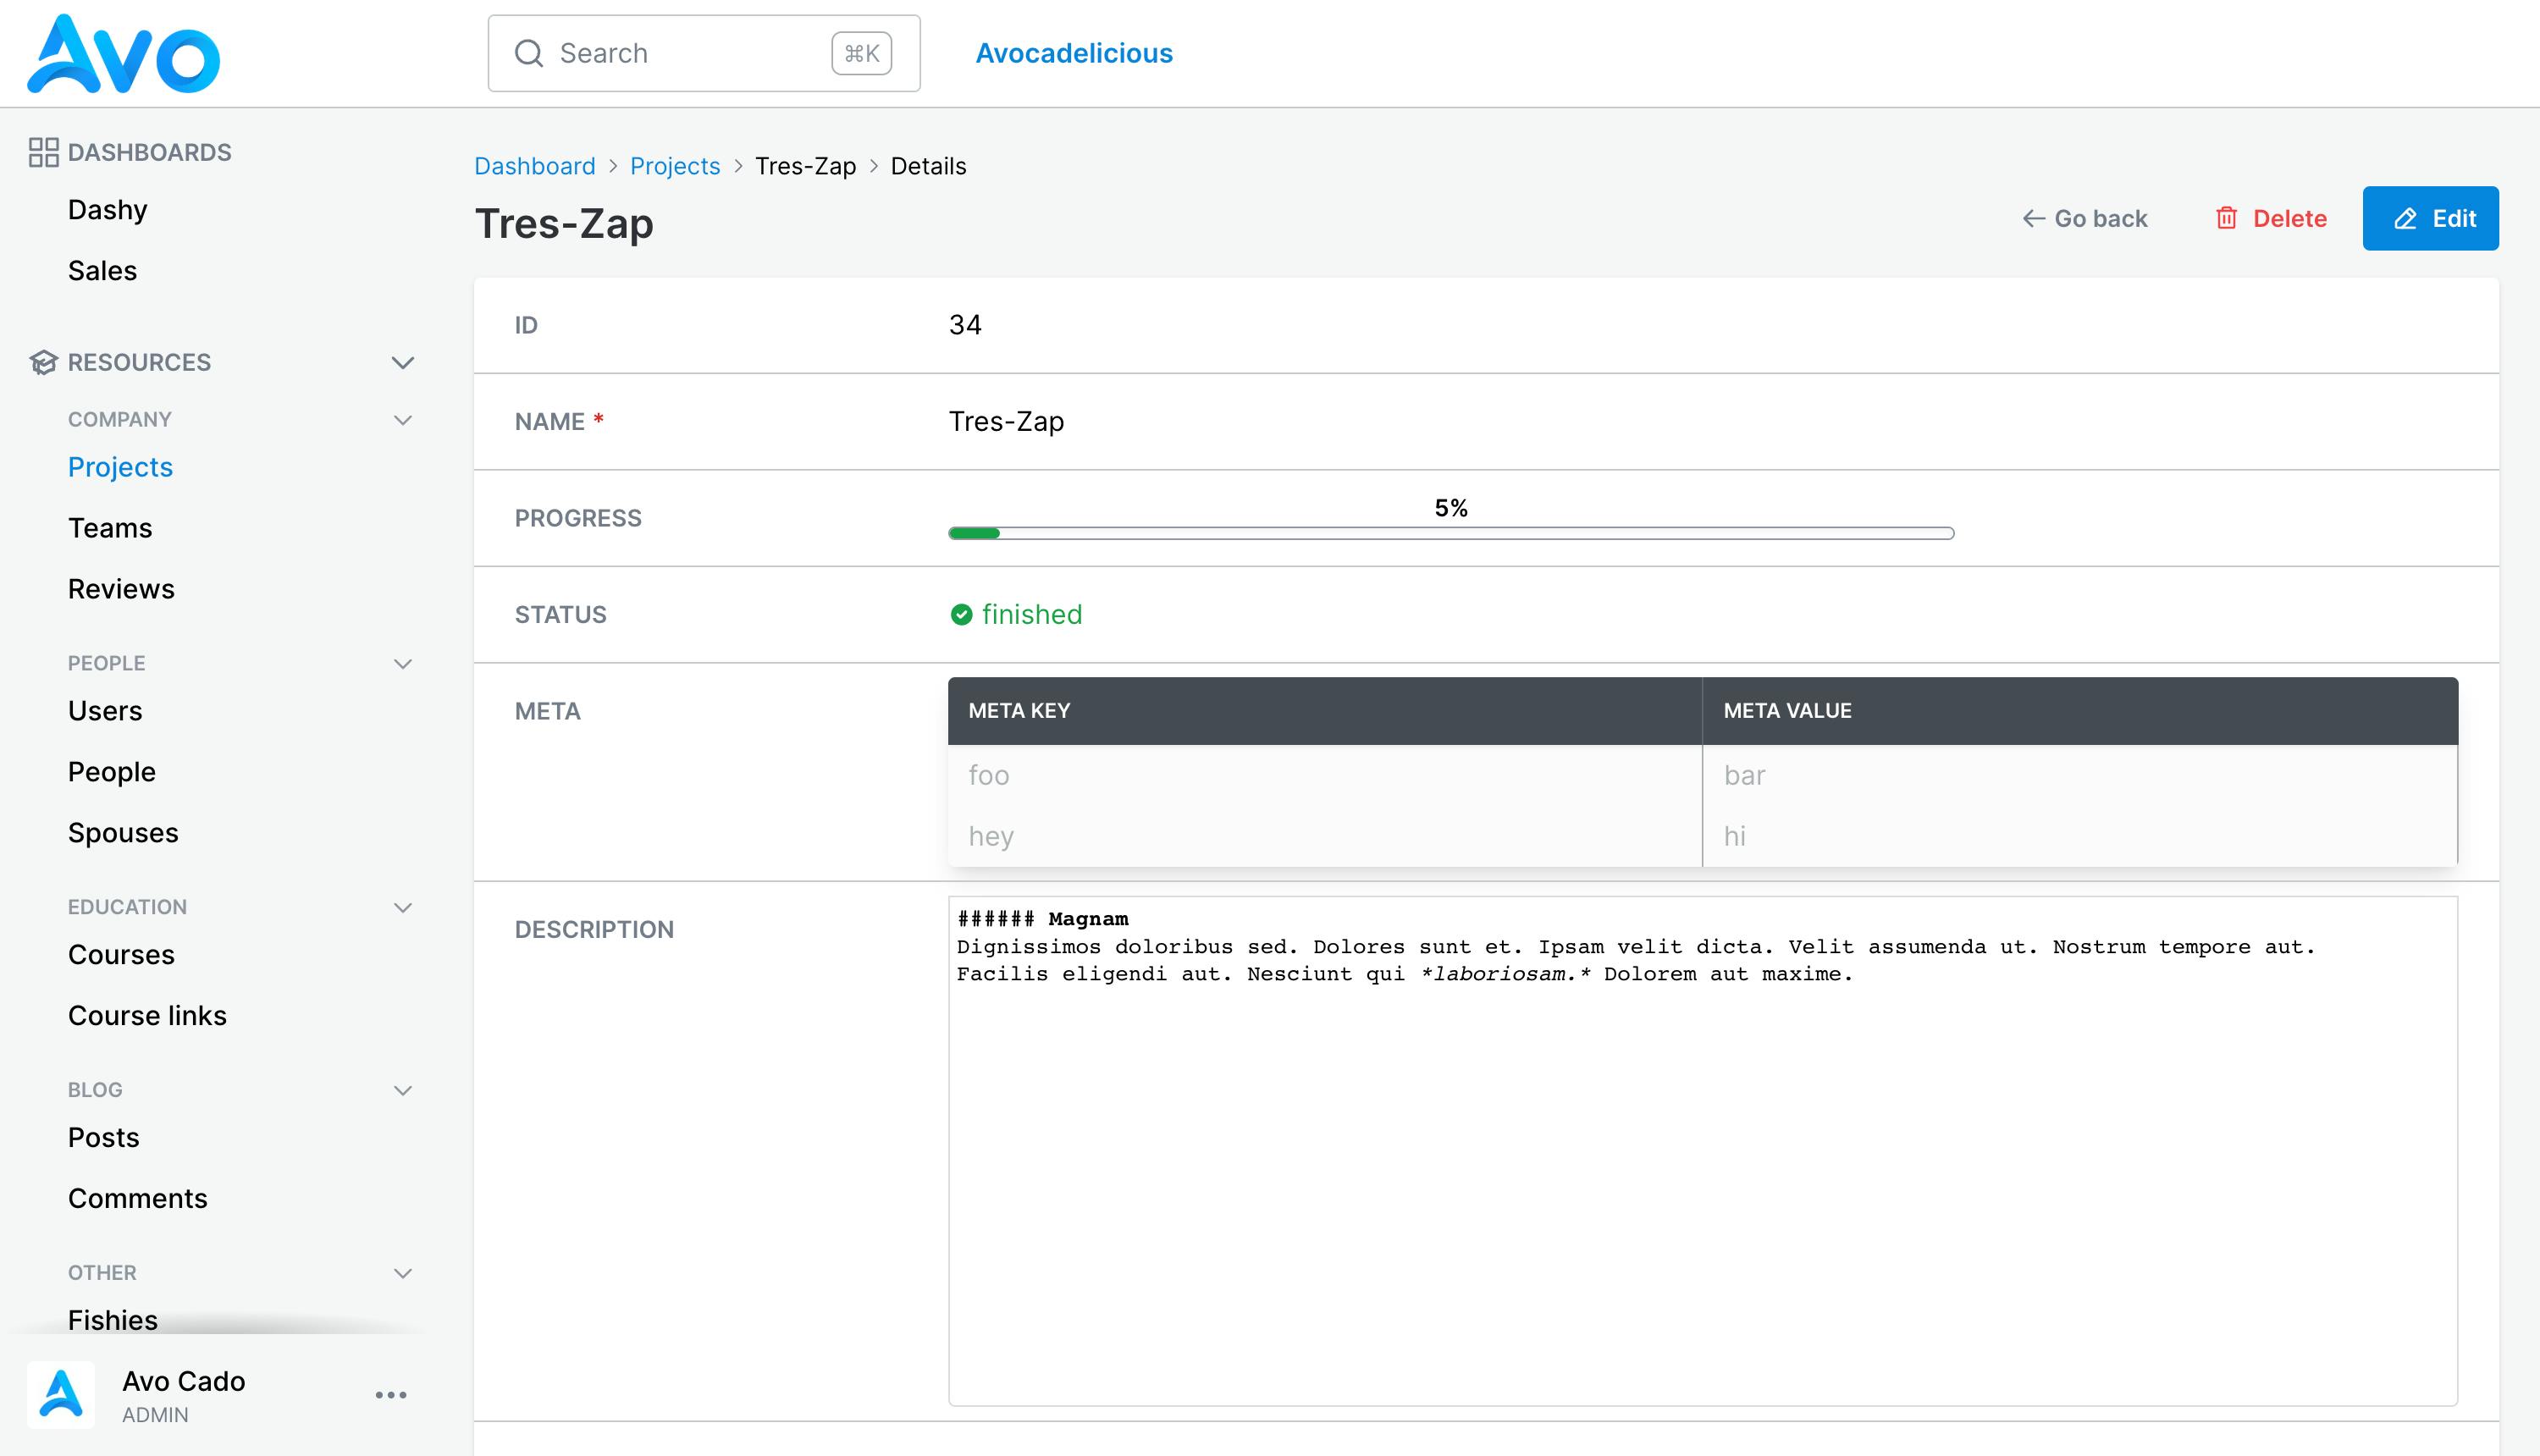Click the 5% progress bar

1451,533
